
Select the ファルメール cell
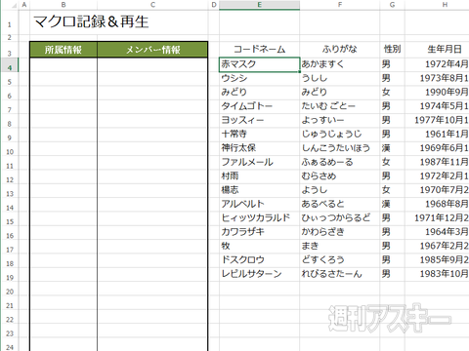point(259,162)
